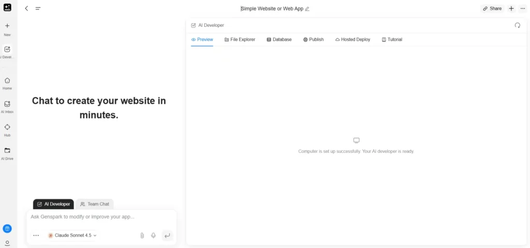Open the AI Inbox

point(7,106)
